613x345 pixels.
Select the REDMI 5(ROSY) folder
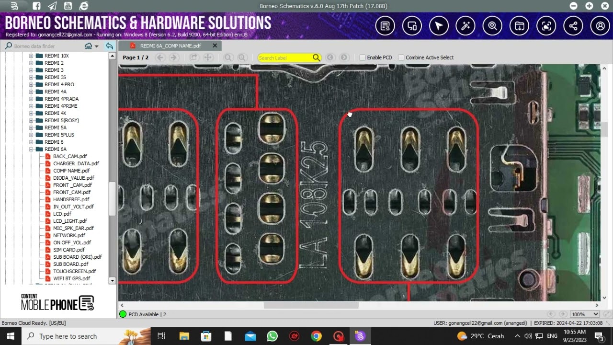(61, 120)
